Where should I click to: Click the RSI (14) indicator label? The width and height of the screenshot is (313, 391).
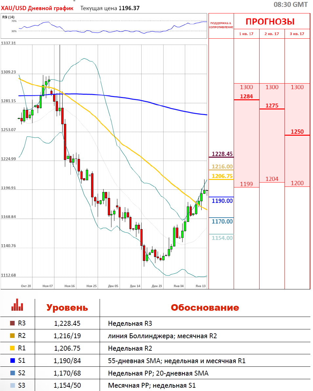tap(8, 17)
